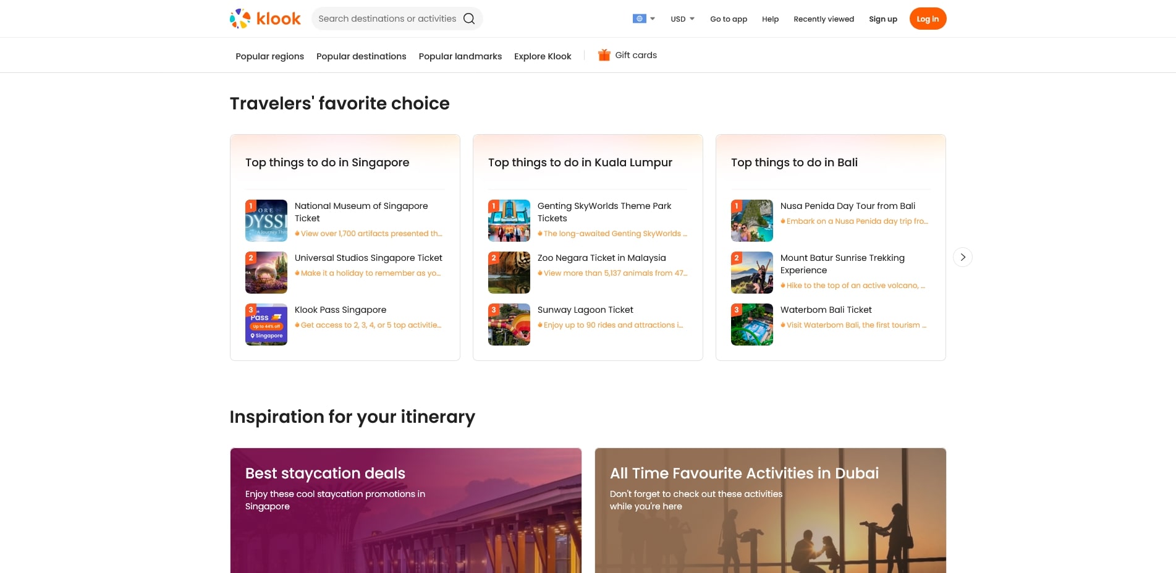Screen dimensions: 1176x573
Task: Click the search magnifier icon
Action: point(469,19)
